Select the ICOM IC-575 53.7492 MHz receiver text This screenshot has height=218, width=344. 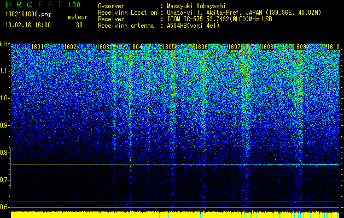click(219, 19)
